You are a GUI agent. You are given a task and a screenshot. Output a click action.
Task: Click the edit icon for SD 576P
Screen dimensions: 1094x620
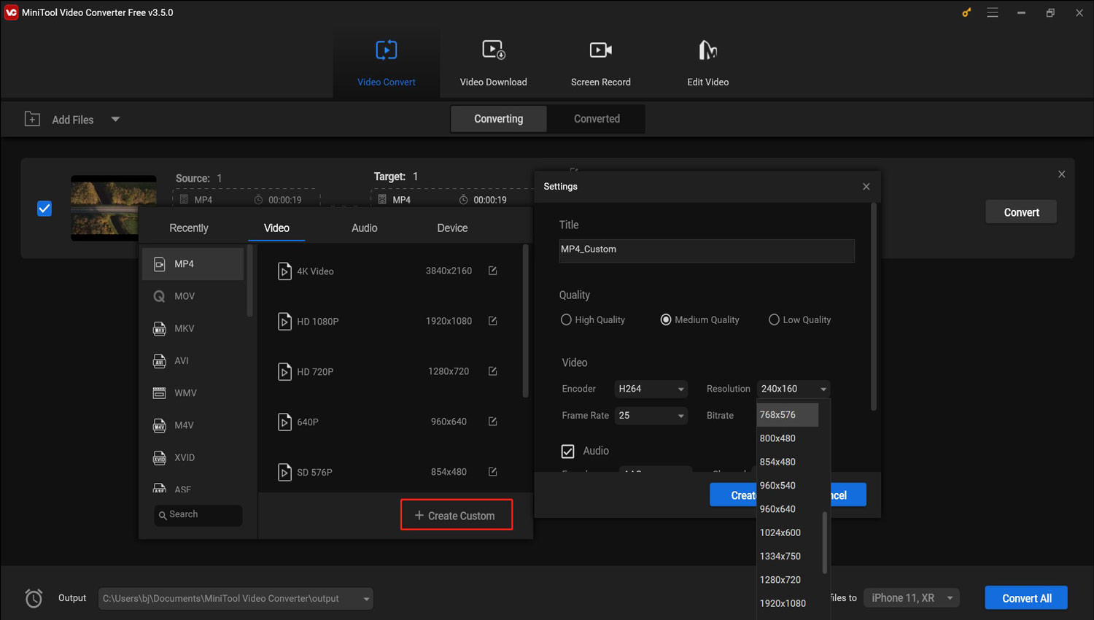coord(493,472)
